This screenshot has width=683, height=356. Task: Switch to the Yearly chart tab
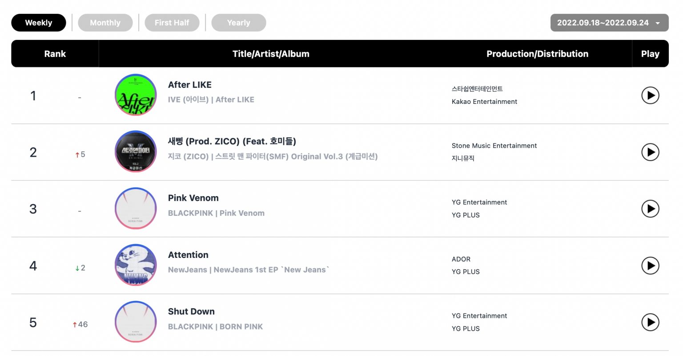click(x=239, y=23)
